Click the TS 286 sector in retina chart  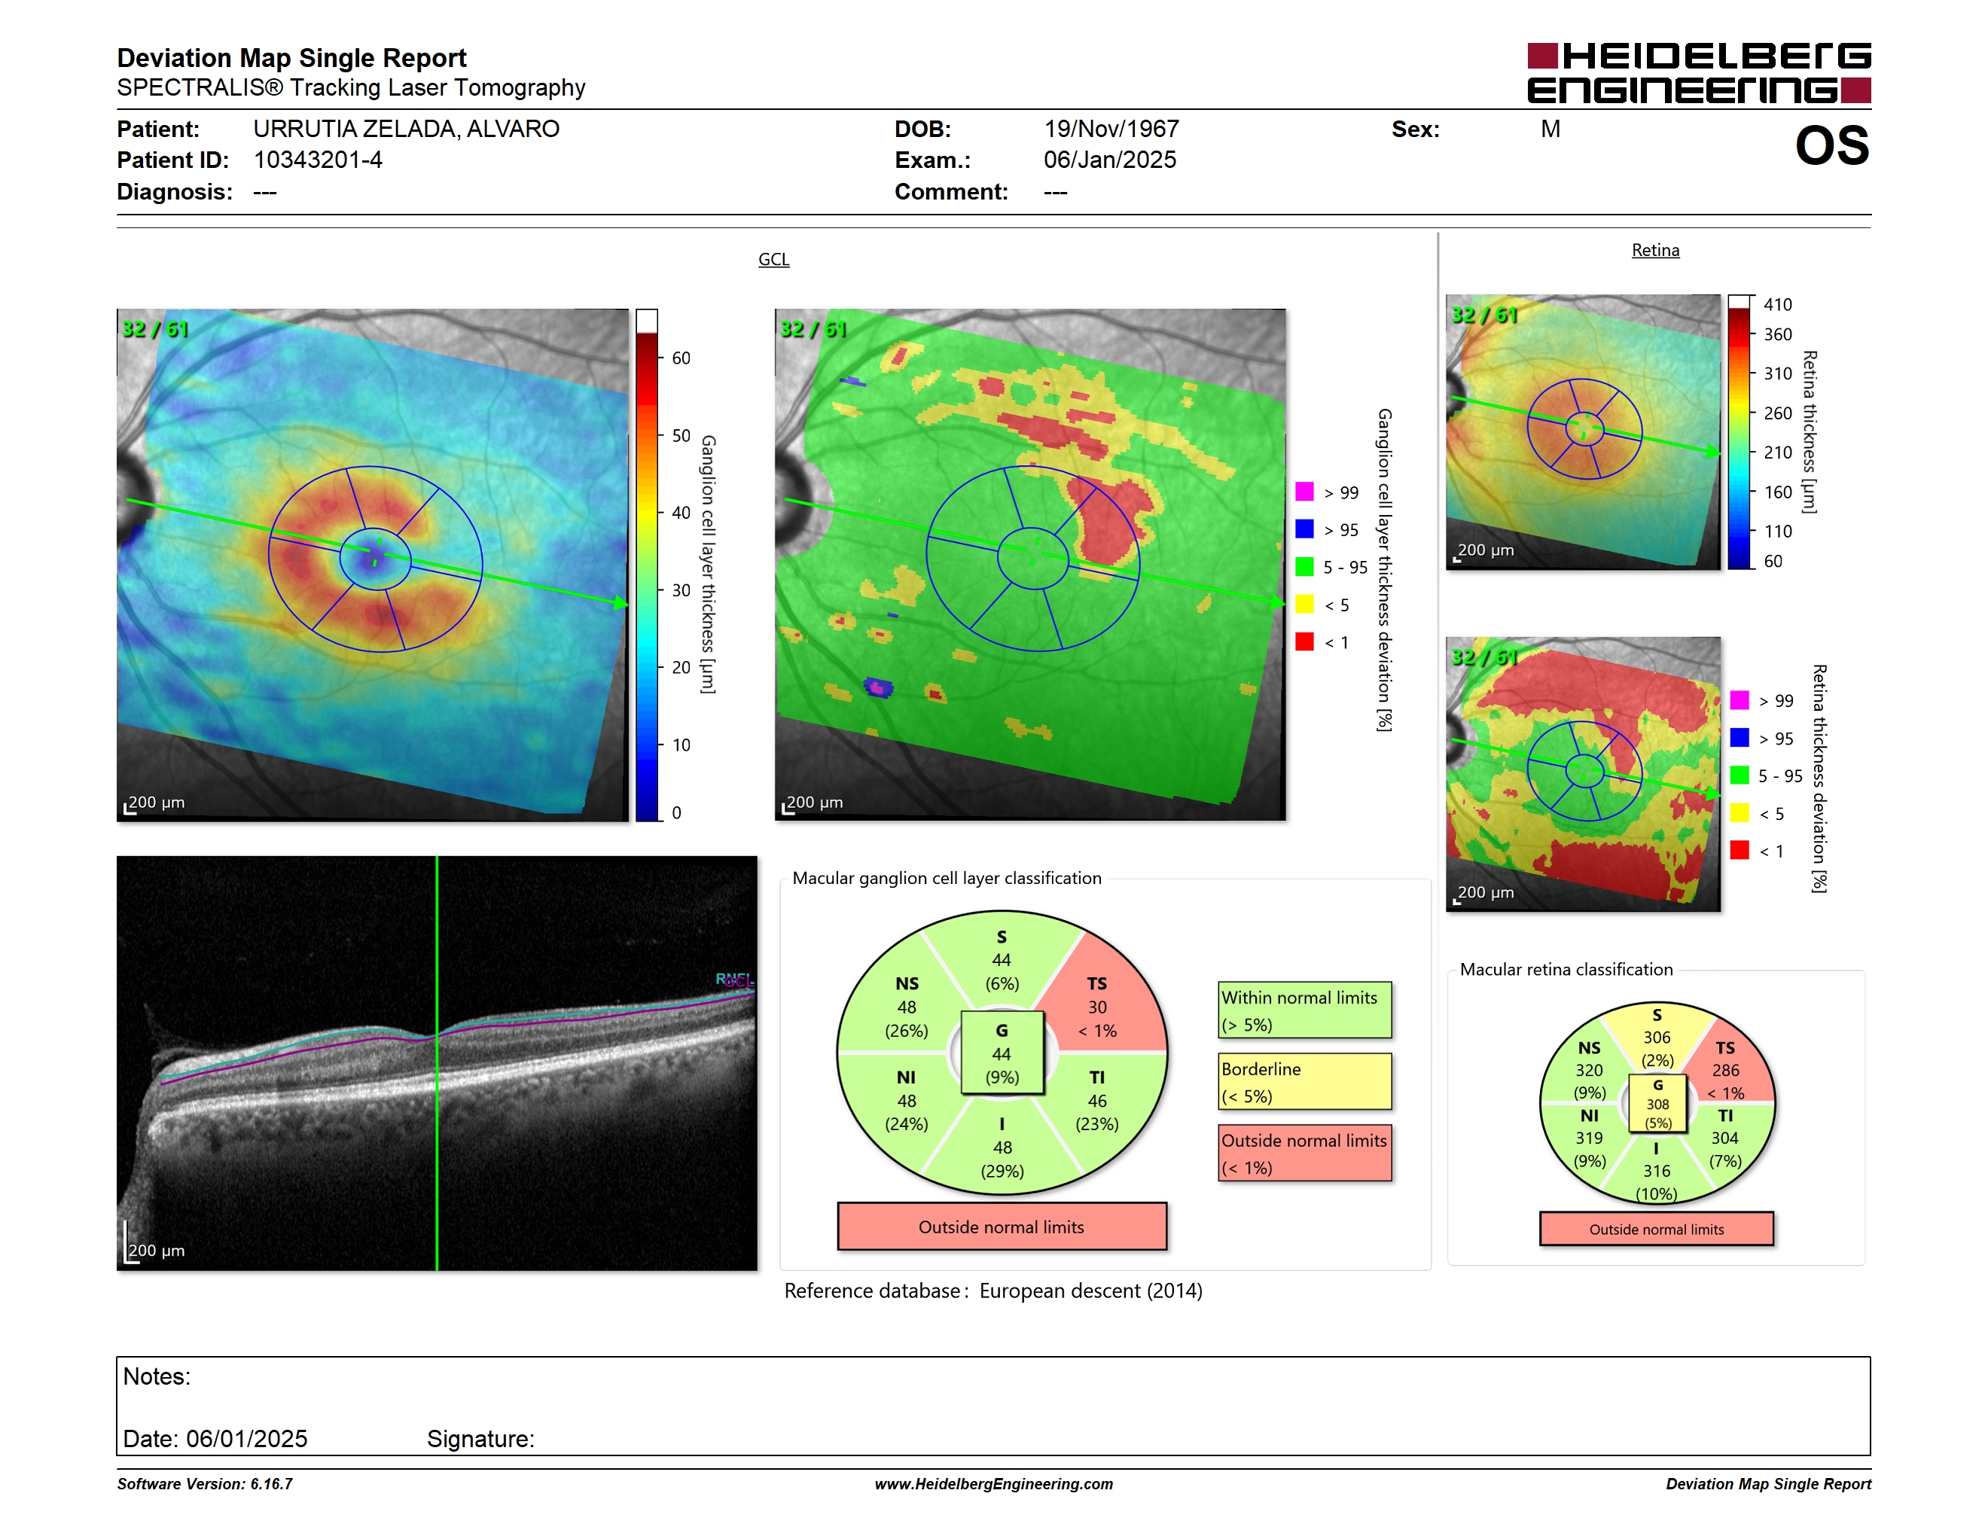pyautogui.click(x=1727, y=1070)
